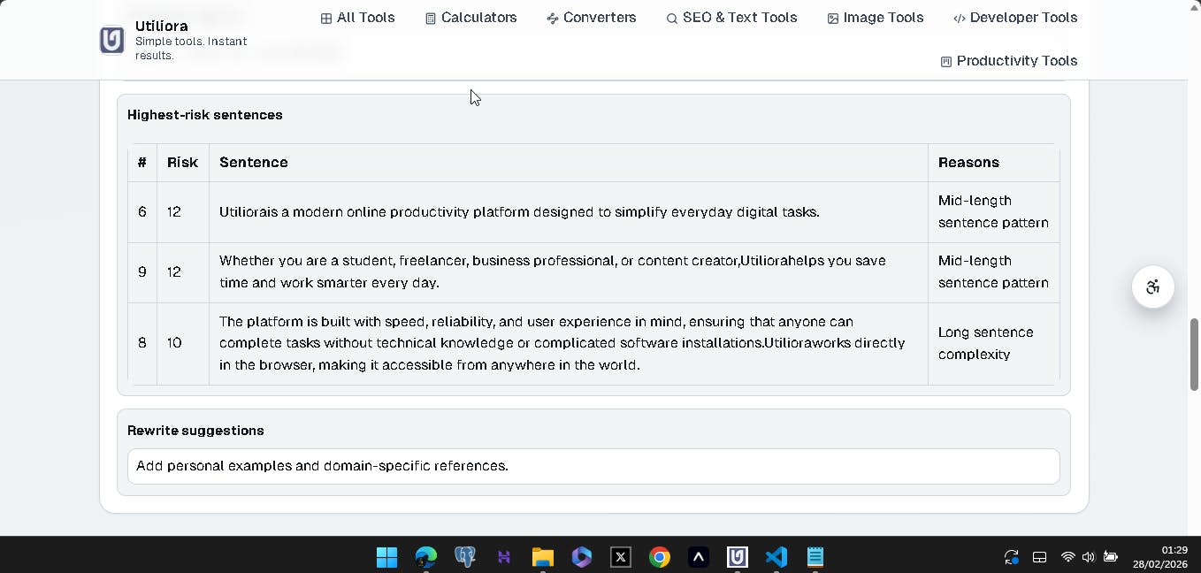Click row number 9 cell
Image resolution: width=1201 pixels, height=573 pixels.
[142, 272]
